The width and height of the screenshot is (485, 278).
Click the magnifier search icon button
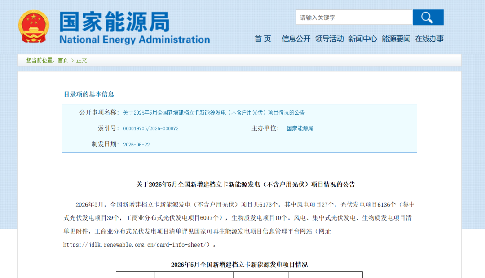428,18
